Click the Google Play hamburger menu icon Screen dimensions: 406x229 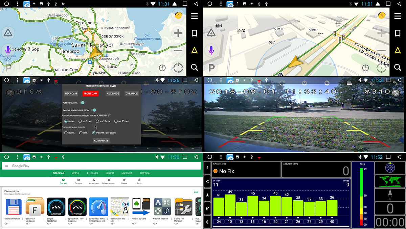click(7, 166)
